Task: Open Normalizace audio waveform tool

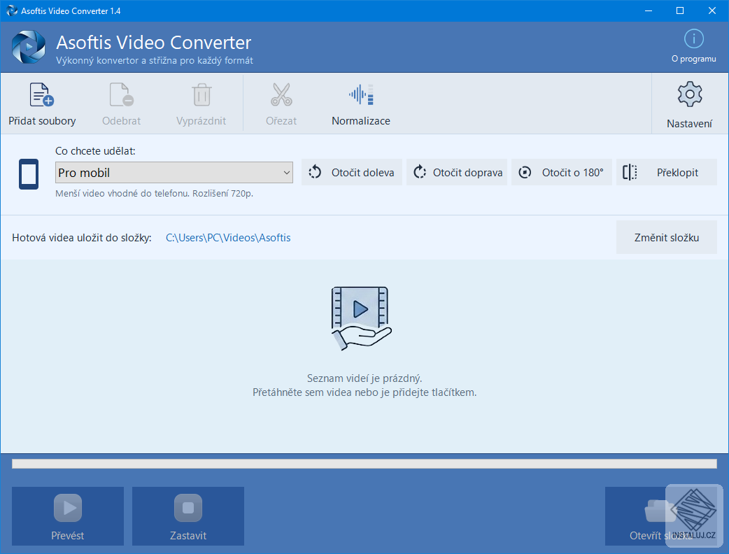Action: tap(361, 94)
